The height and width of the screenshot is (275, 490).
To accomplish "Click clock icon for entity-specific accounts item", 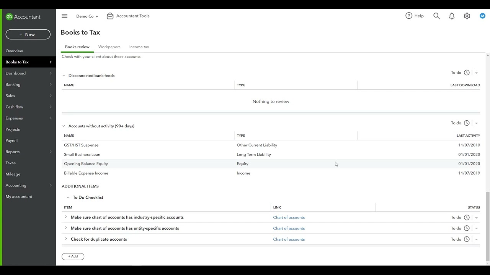I will click(467, 228).
